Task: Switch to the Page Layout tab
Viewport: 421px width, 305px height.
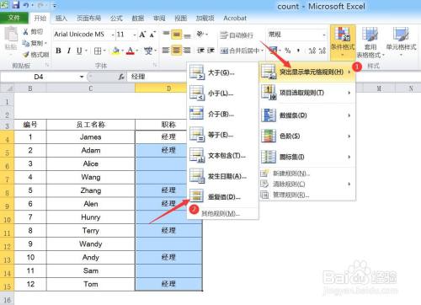Action: click(x=88, y=19)
